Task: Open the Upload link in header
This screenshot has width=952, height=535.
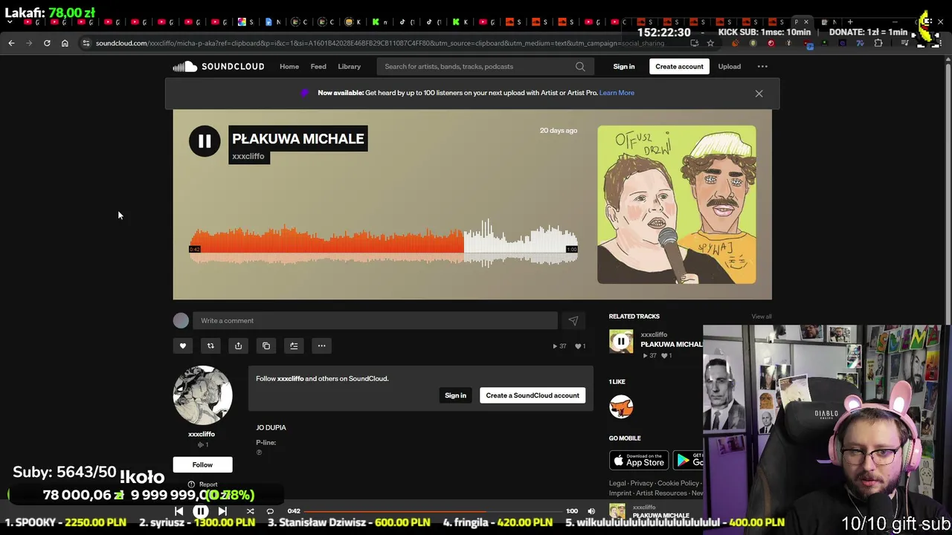Action: point(730,67)
